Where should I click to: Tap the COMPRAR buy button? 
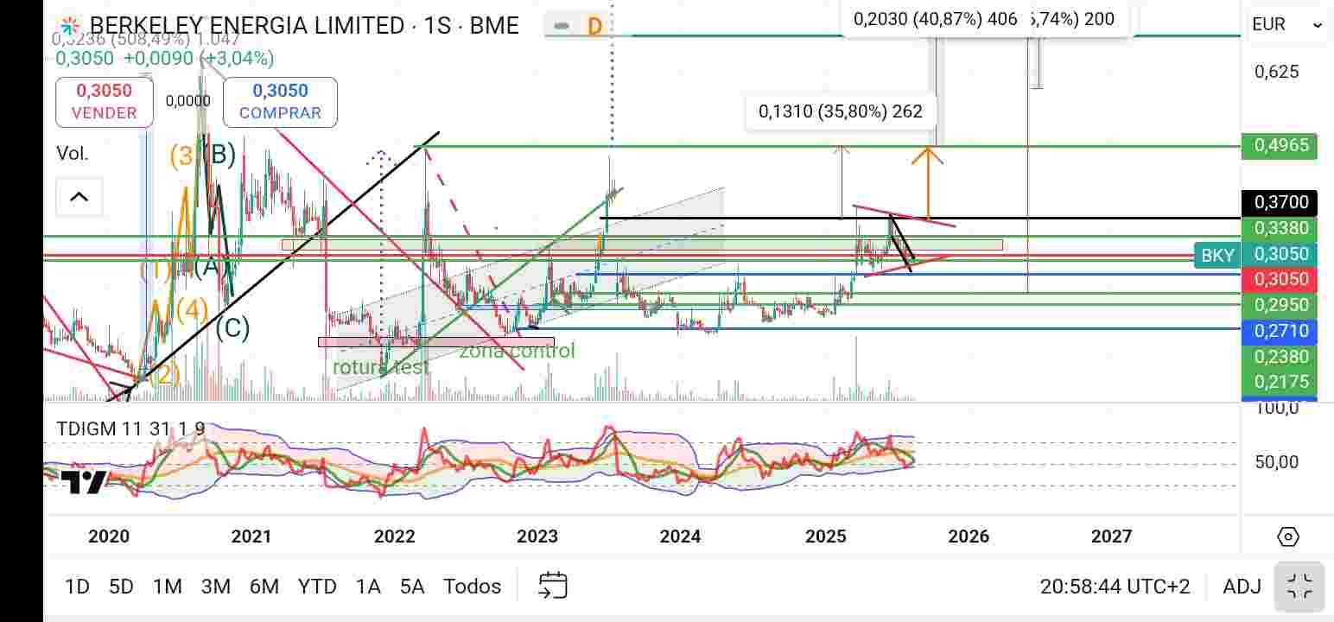pos(280,102)
